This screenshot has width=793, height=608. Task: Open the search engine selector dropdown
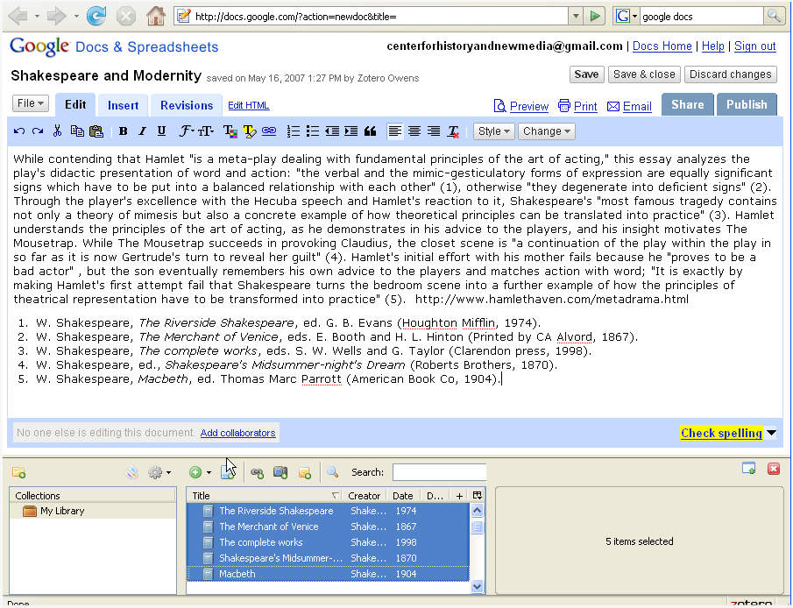627,16
